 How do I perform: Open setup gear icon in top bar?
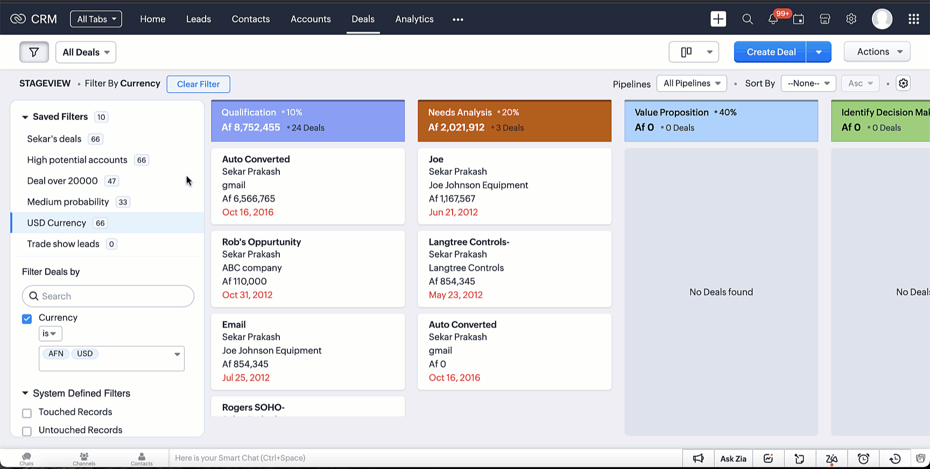pyautogui.click(x=851, y=19)
